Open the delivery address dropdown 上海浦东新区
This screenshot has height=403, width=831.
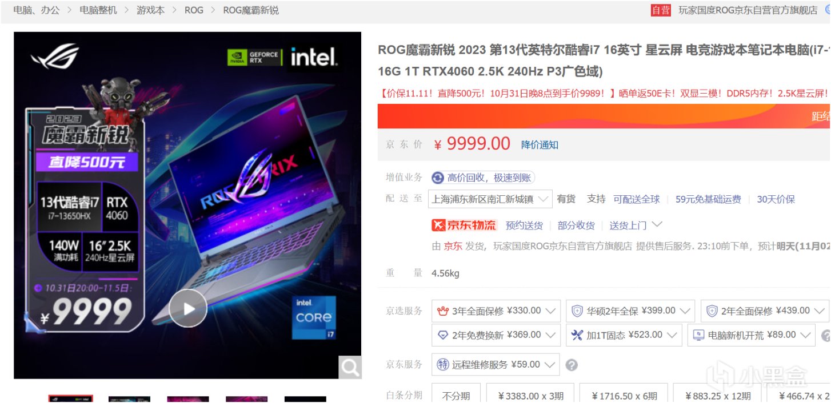pos(492,199)
